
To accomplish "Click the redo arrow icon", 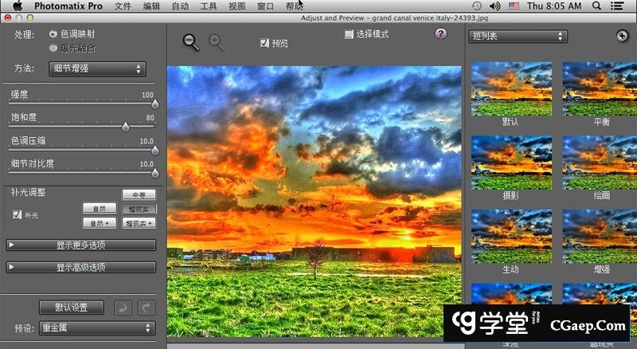I will point(145,308).
